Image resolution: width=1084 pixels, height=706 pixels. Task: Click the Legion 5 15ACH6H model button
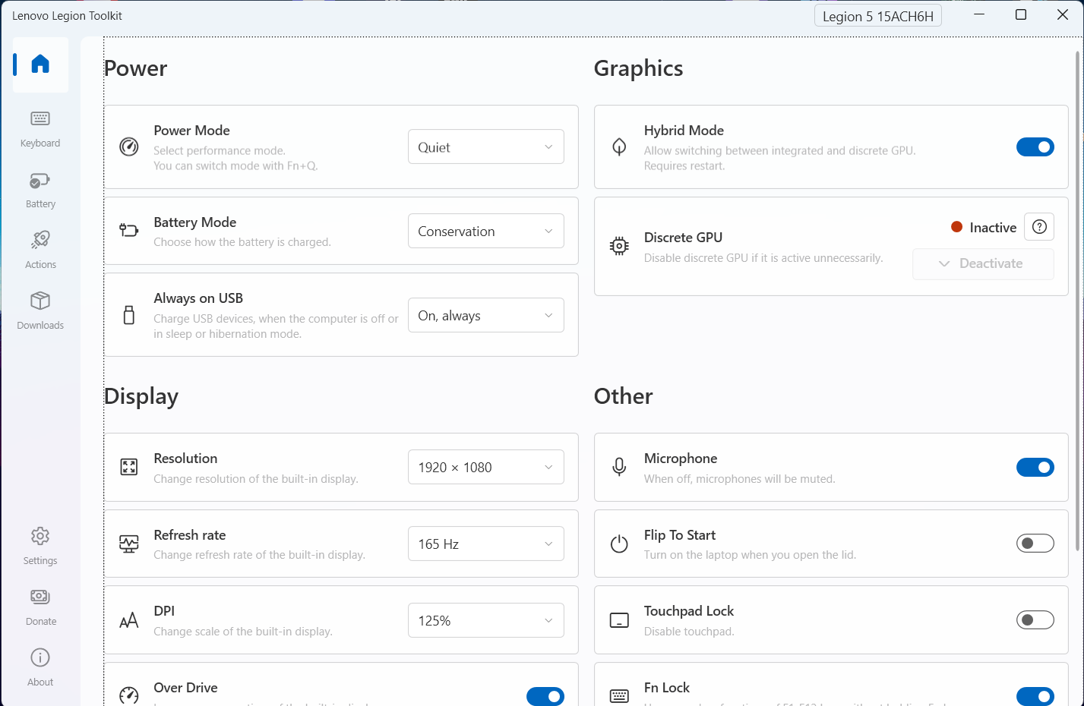click(878, 16)
